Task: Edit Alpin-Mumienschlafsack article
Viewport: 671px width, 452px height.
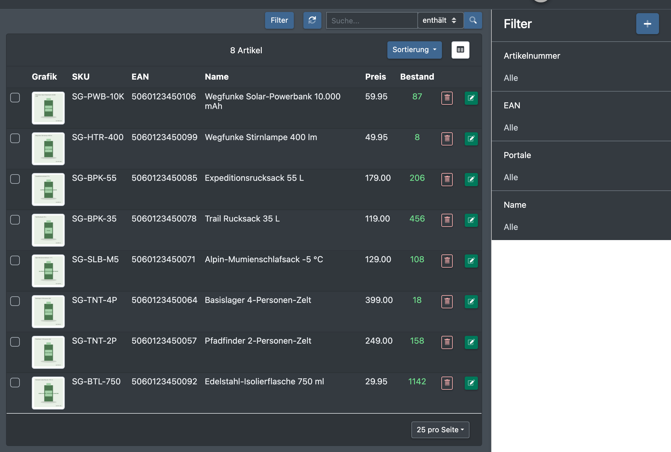Action: point(471,261)
